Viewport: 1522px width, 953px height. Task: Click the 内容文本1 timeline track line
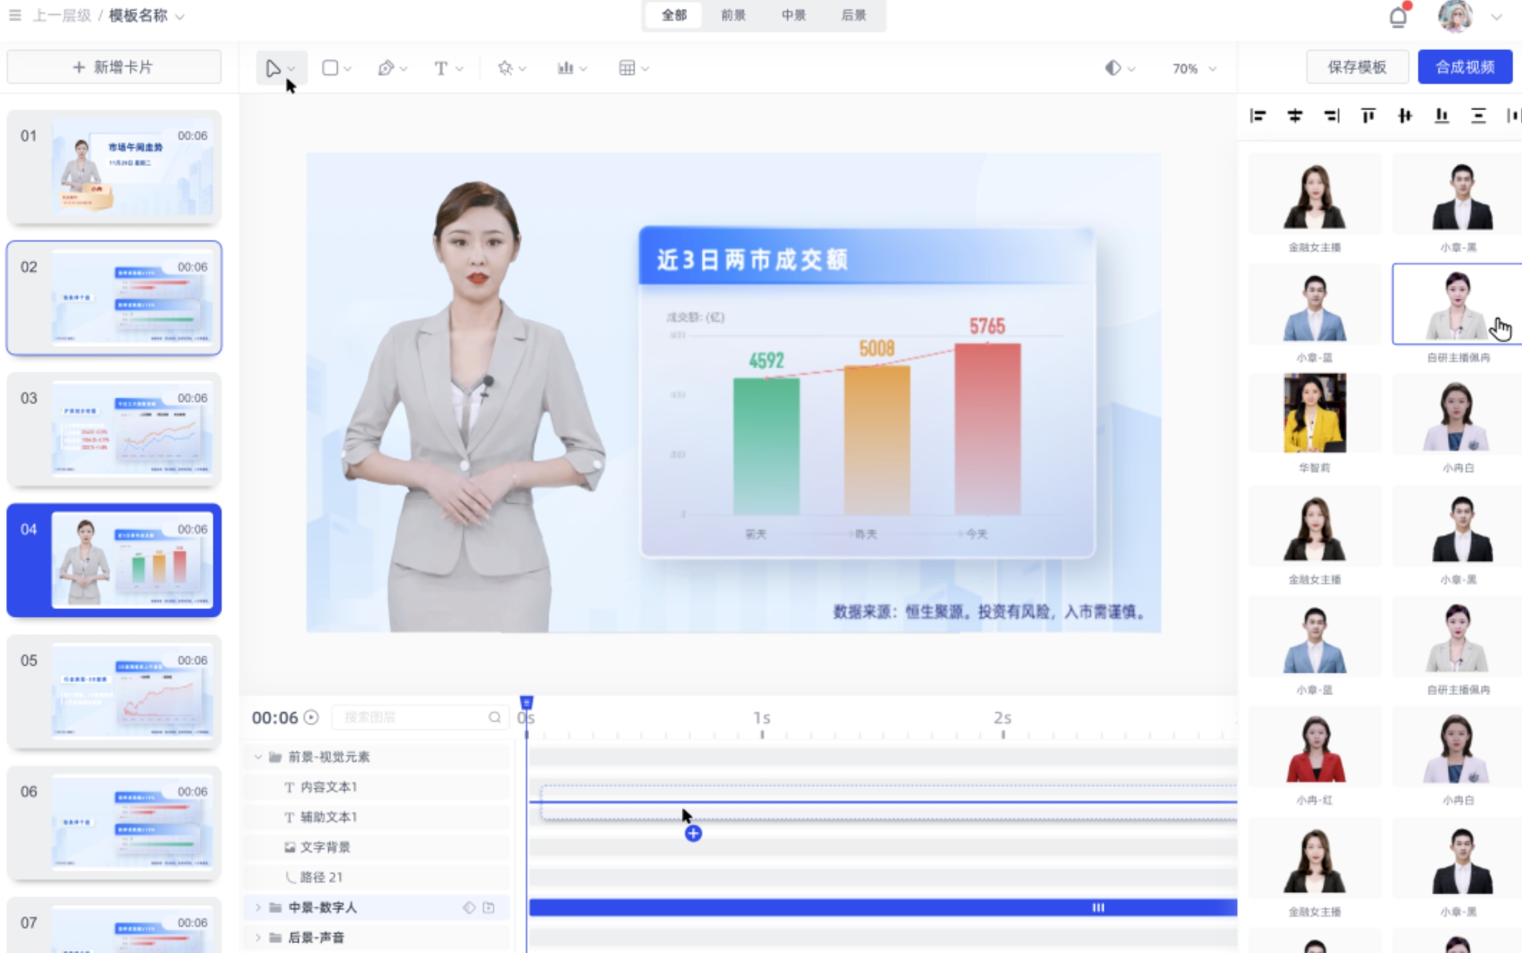click(883, 802)
